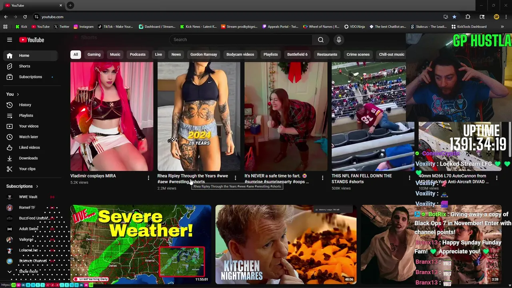The height and width of the screenshot is (288, 512).
Task: Select the Gaming filter chip
Action: [x=94, y=54]
